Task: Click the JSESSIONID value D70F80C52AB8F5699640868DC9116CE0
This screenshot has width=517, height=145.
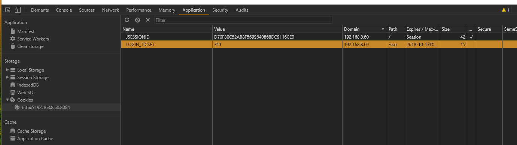Action: (254, 37)
